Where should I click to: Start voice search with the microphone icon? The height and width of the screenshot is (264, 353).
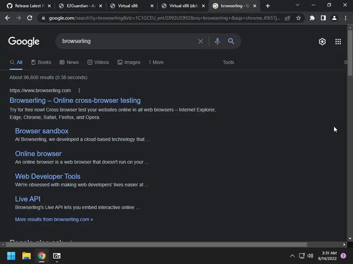coord(218,41)
